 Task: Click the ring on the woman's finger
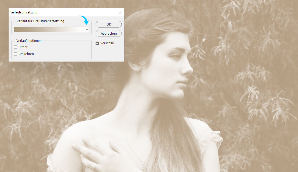coord(94,166)
